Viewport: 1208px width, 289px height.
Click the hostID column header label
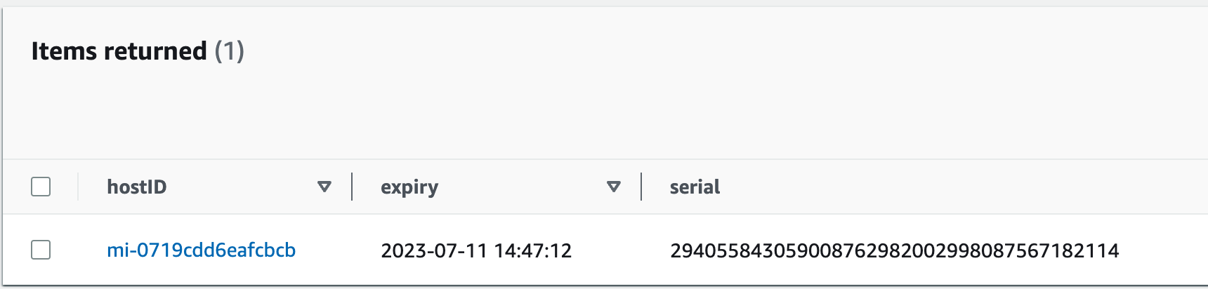coord(136,187)
